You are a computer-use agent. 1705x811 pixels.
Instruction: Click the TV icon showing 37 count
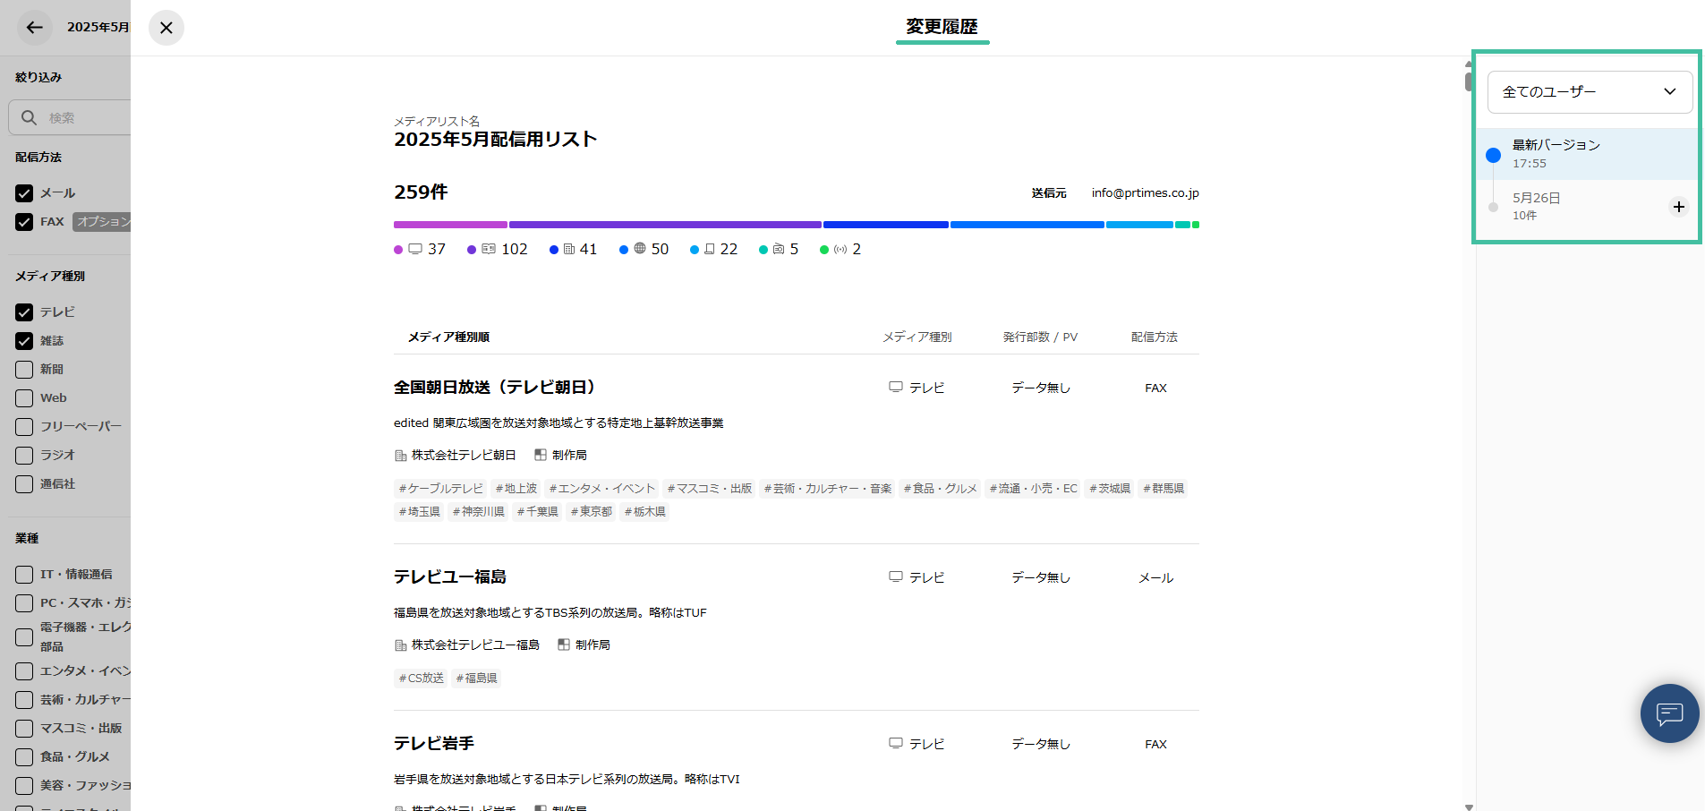coord(415,249)
